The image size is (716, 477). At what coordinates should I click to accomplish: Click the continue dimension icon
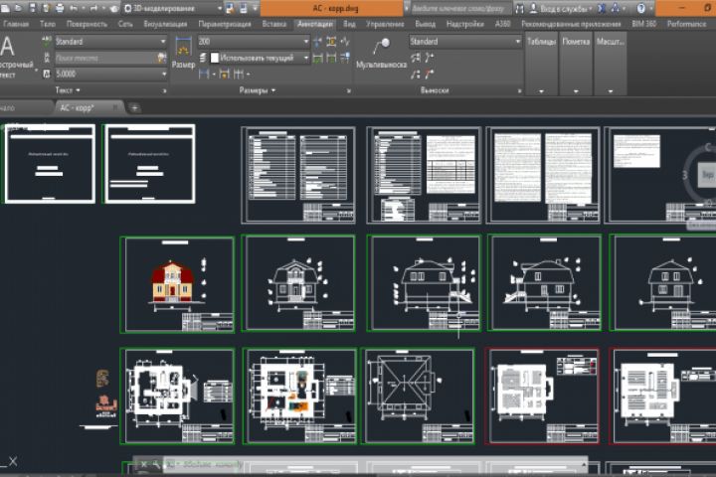coord(239,74)
